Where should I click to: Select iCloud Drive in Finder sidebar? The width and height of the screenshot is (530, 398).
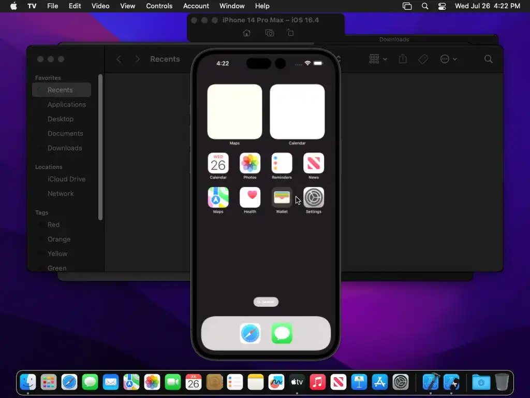(x=62, y=179)
